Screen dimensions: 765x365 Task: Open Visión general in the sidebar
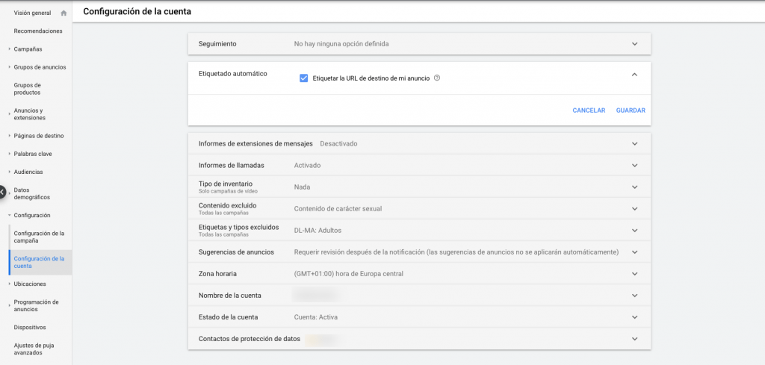click(x=32, y=13)
